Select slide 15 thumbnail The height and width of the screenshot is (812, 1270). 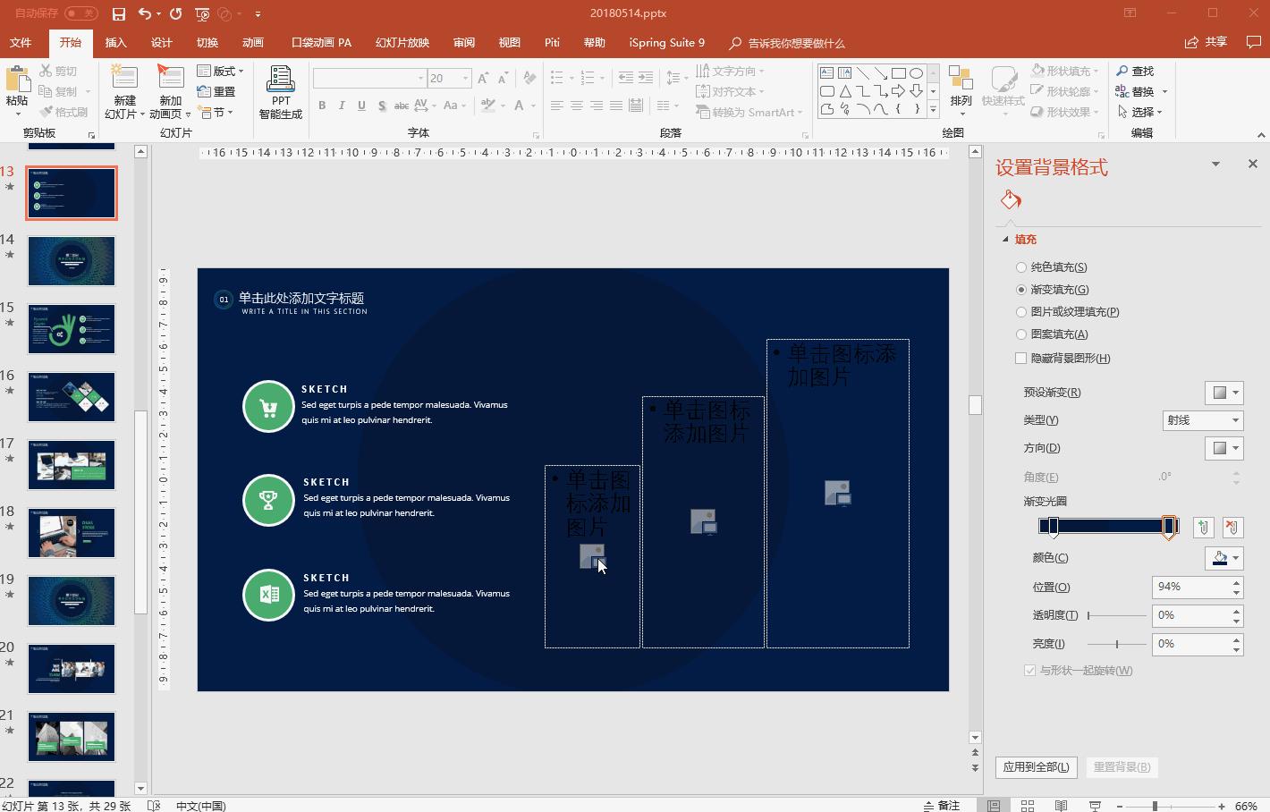[x=72, y=329]
